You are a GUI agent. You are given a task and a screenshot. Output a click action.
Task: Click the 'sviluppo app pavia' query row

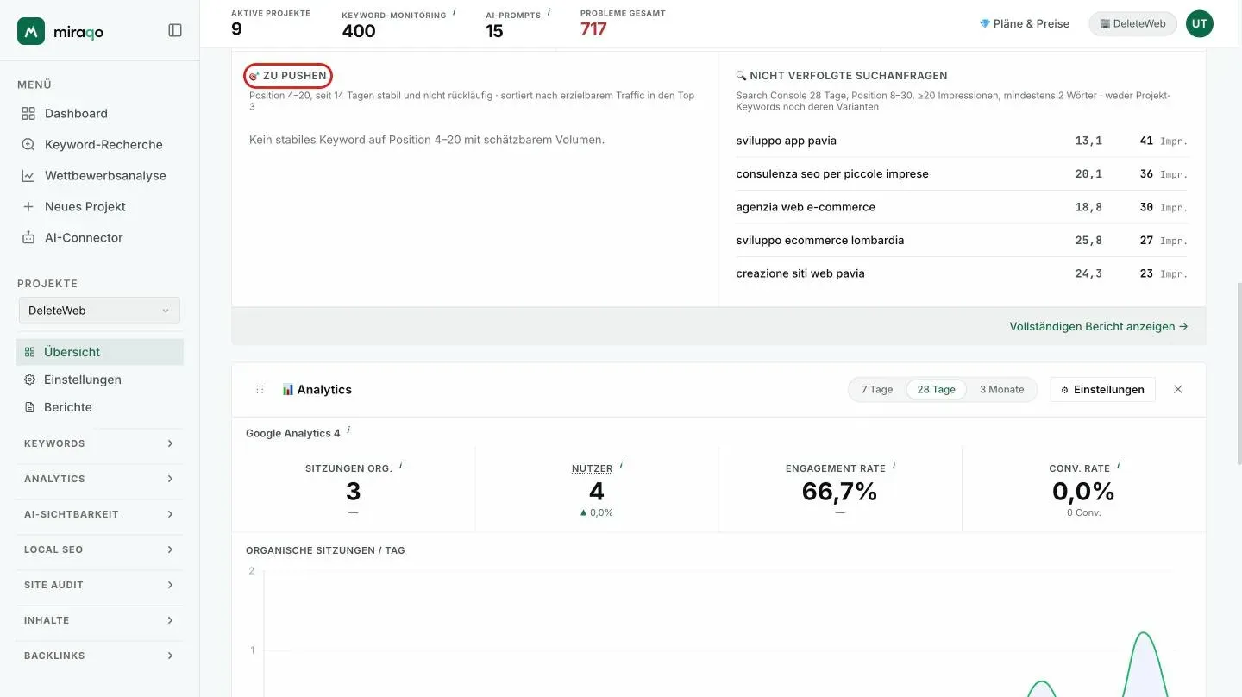point(962,141)
